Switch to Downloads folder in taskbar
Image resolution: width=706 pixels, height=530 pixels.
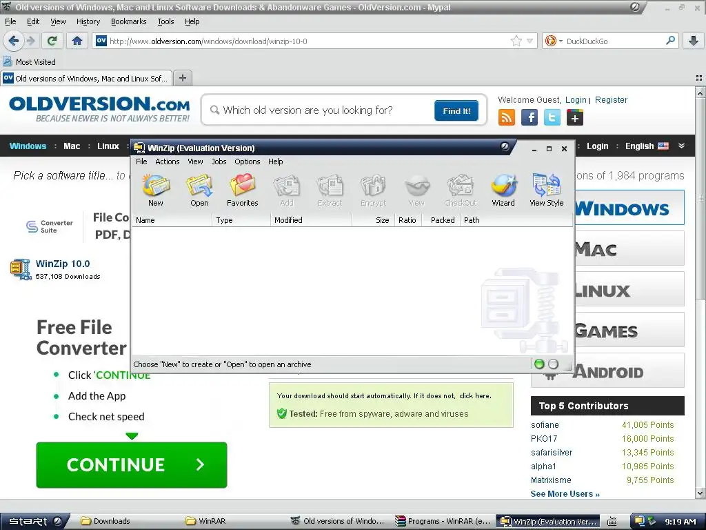click(105, 522)
